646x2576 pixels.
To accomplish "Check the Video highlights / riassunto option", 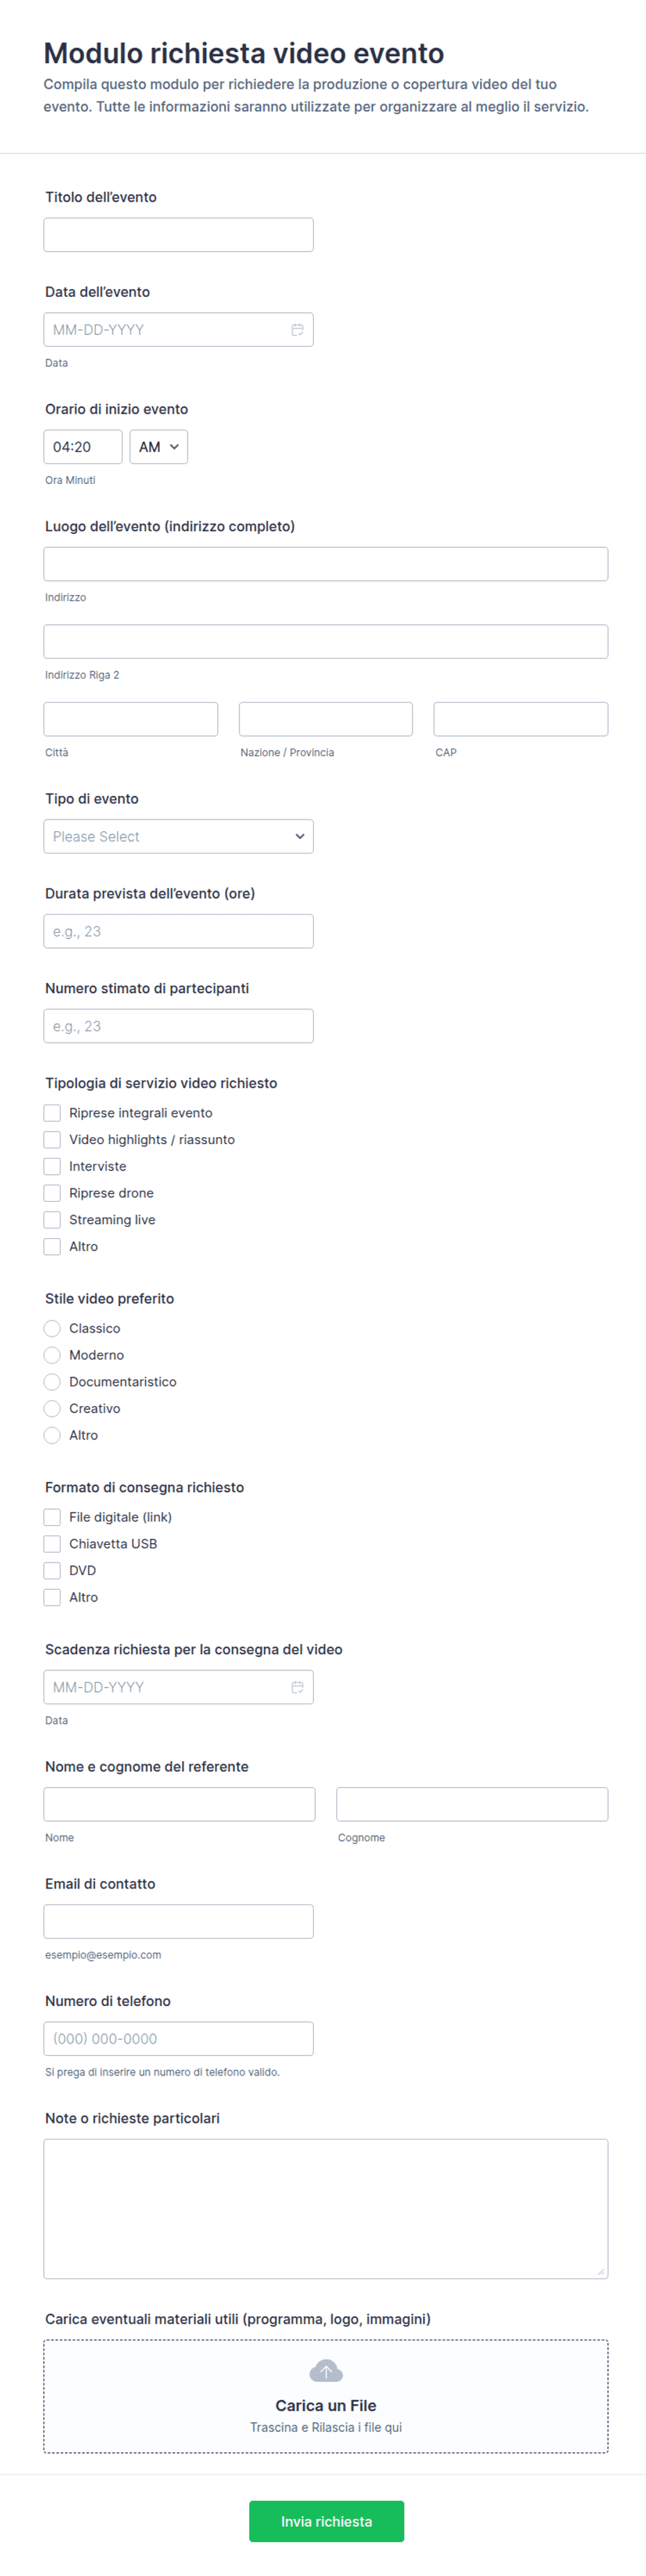I will pyautogui.click(x=52, y=1140).
